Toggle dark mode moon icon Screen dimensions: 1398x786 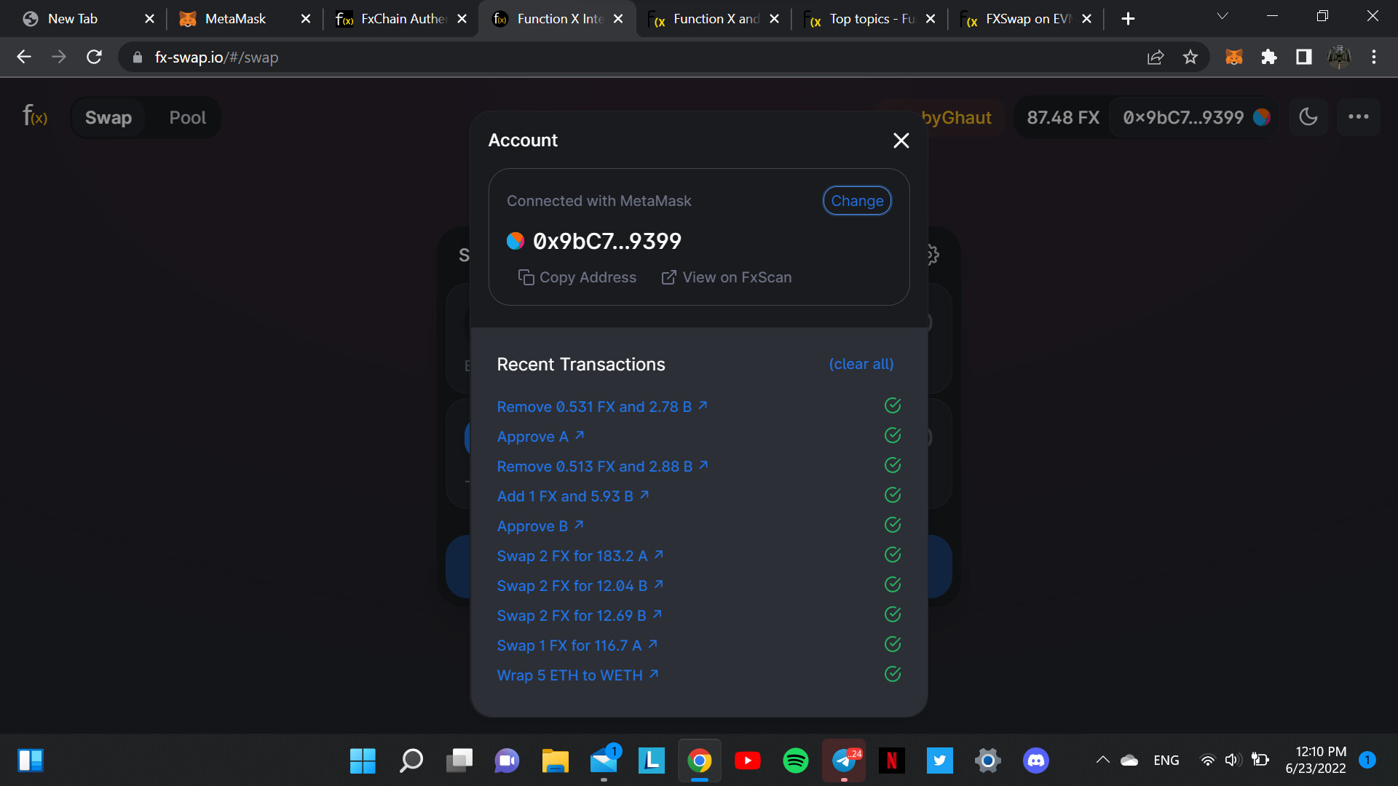[1308, 117]
